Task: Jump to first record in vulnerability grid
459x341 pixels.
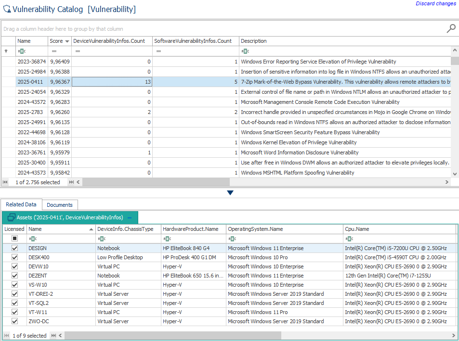Action: [x=5, y=182]
